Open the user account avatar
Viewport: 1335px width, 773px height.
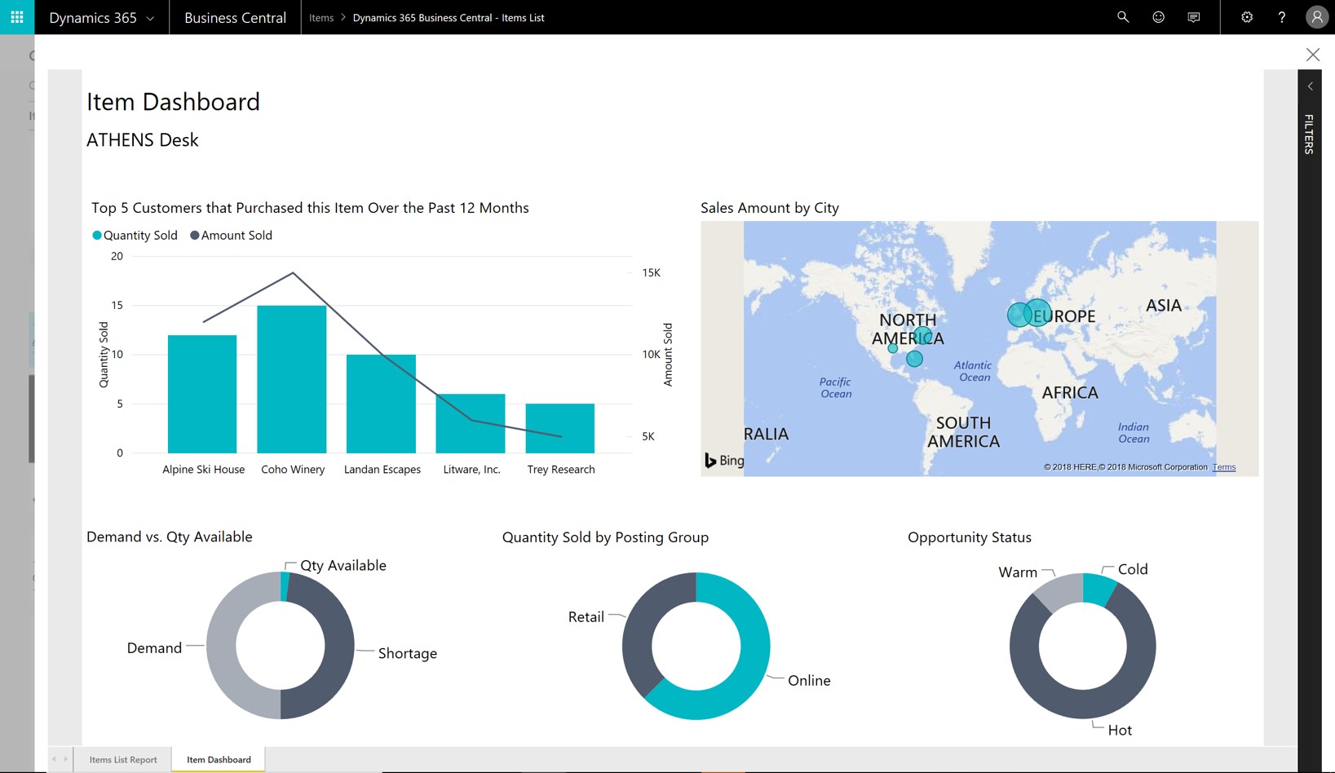coord(1316,17)
